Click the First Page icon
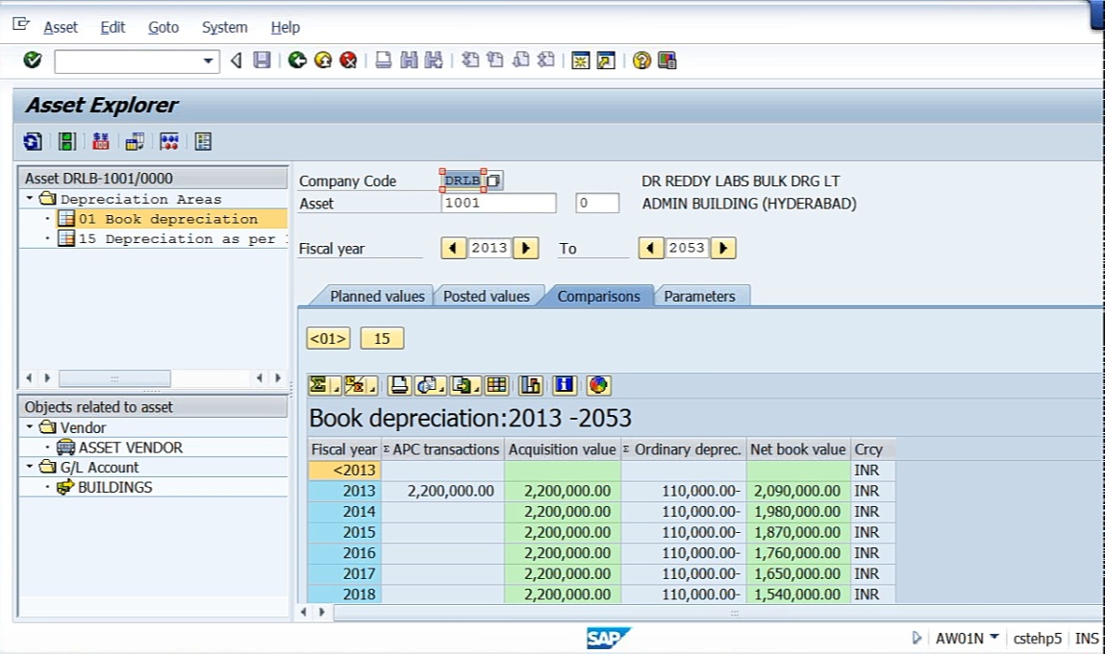Image resolution: width=1105 pixels, height=654 pixels. [470, 61]
